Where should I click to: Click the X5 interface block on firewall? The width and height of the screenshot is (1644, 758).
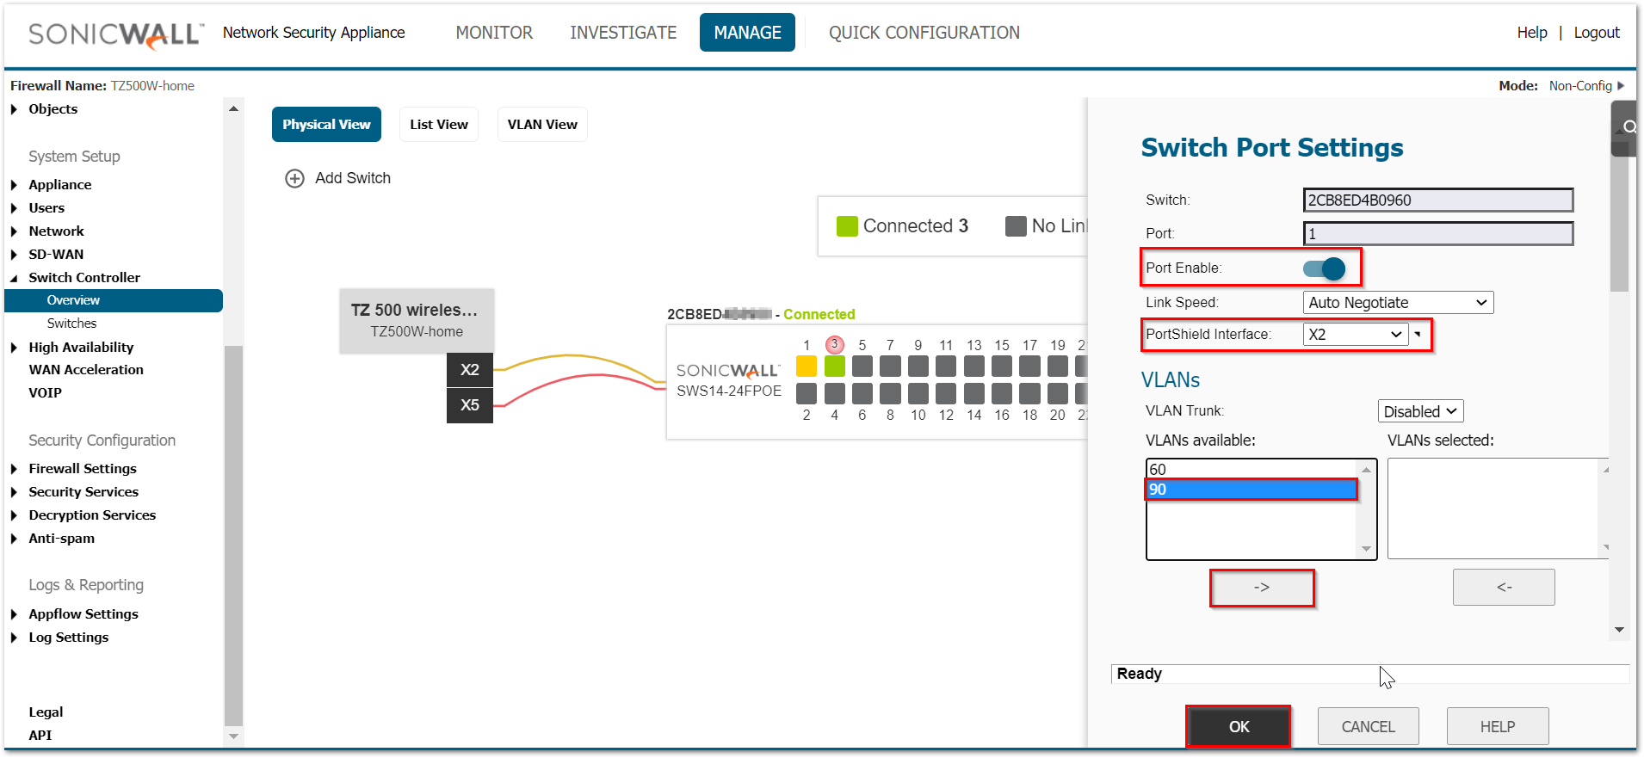click(469, 405)
